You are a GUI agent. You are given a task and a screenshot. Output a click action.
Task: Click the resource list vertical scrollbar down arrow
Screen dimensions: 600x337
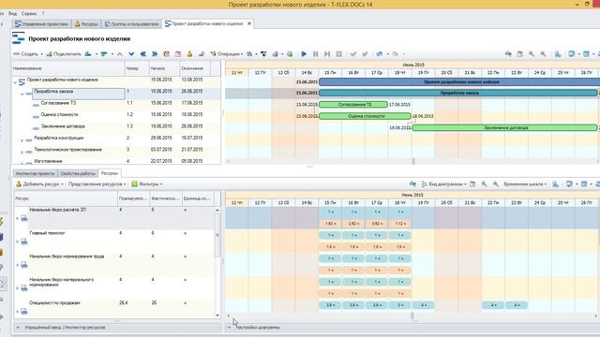[x=217, y=315]
